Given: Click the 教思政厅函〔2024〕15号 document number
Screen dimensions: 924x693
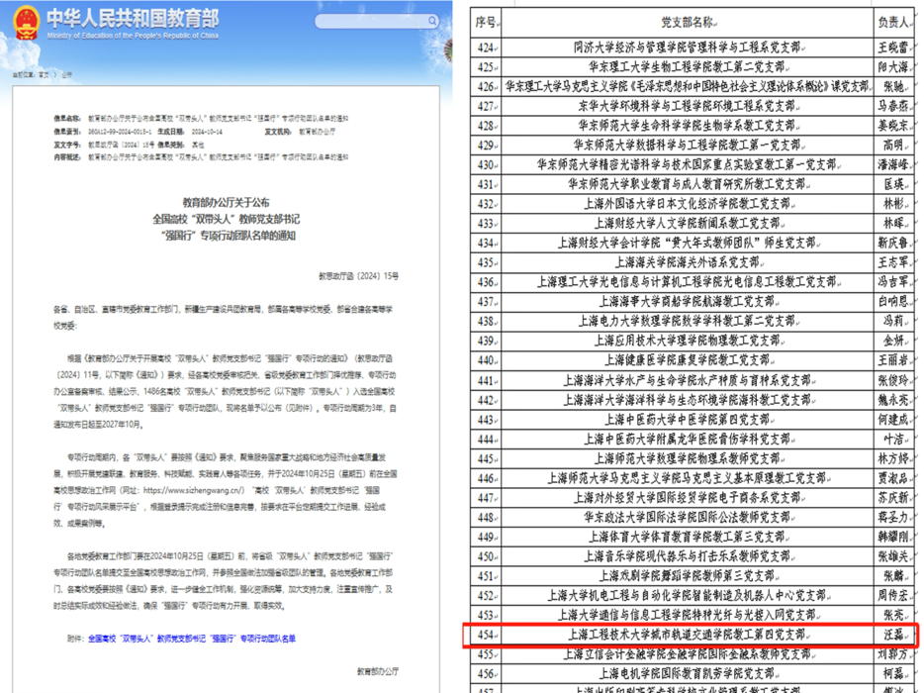Looking at the screenshot, I should pyautogui.click(x=358, y=275).
